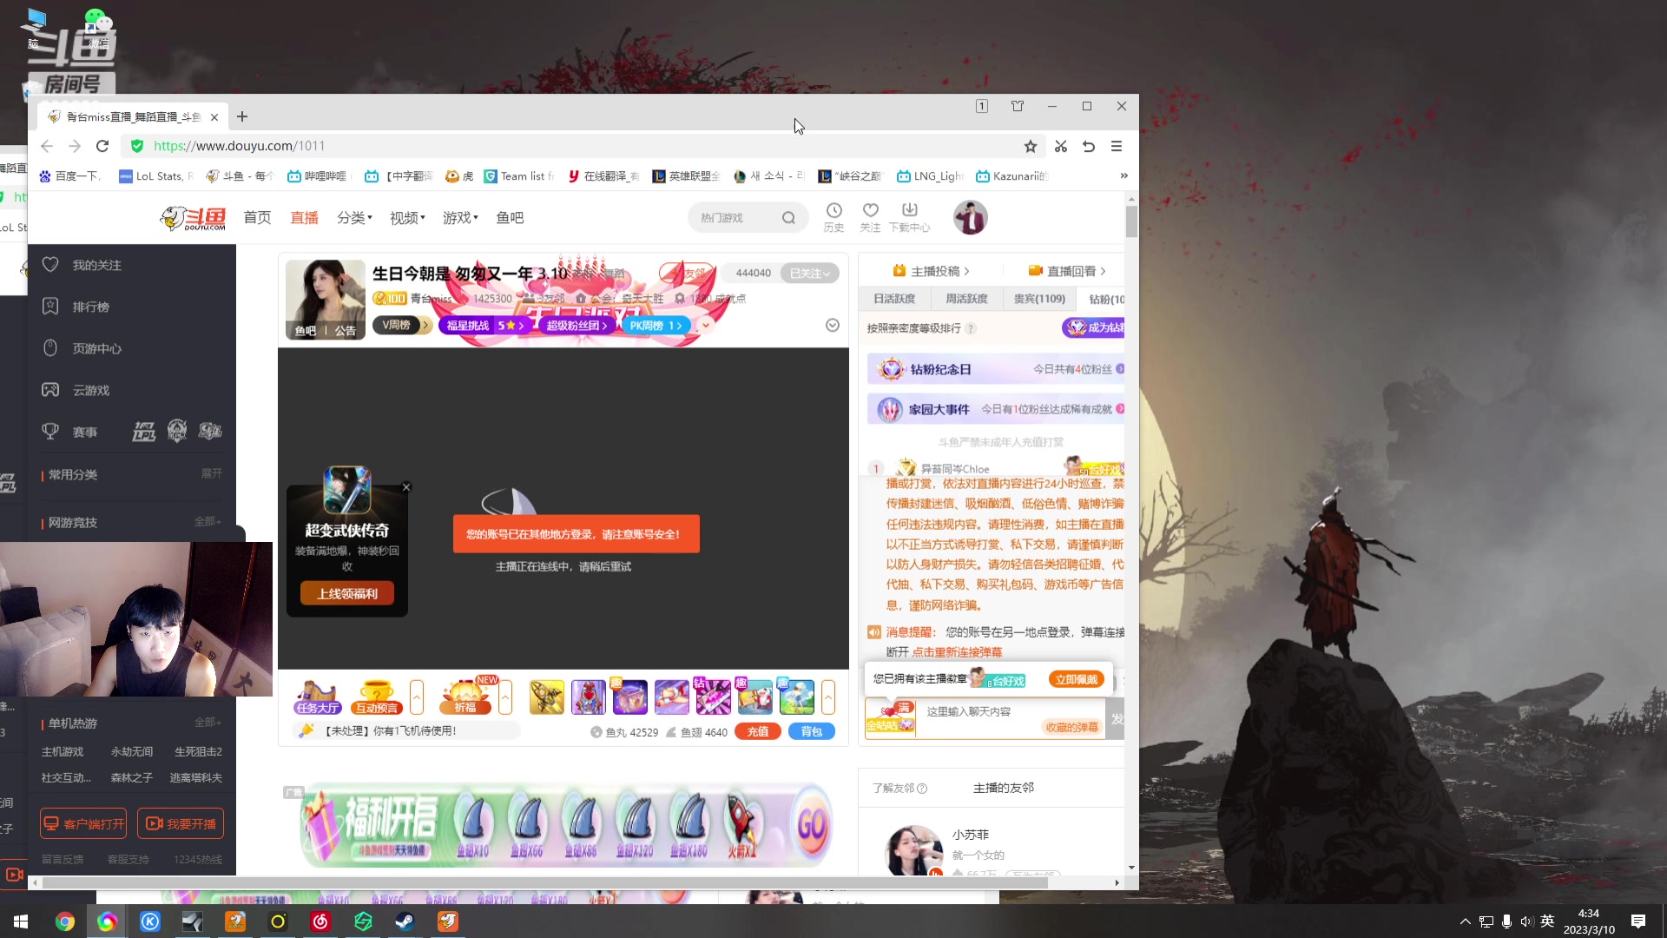Expand the red down-arrow after PK周榜
This screenshot has width=1667, height=938.
(x=706, y=325)
